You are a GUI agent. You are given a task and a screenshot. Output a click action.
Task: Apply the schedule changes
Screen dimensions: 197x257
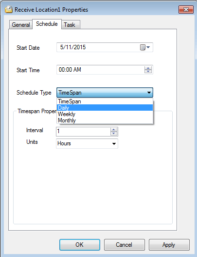[x=169, y=245]
